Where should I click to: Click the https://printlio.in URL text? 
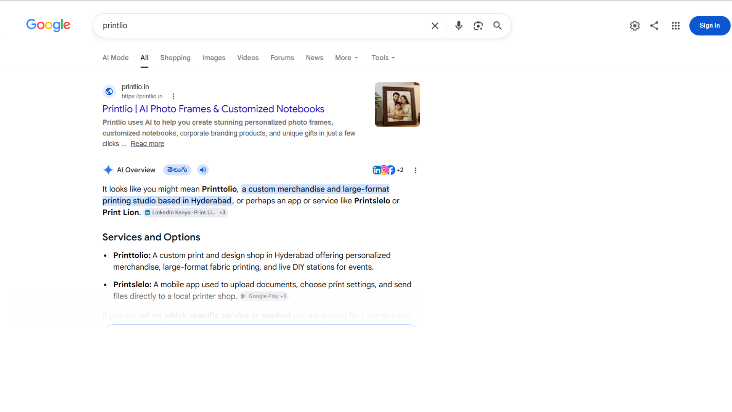click(142, 97)
